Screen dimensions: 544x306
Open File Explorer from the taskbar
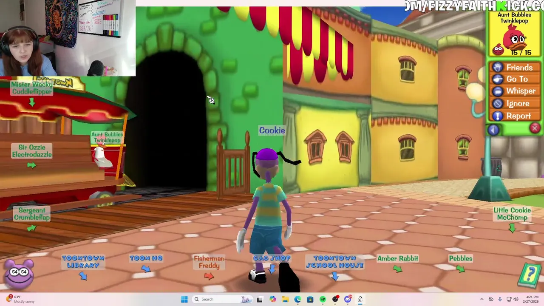(285, 299)
